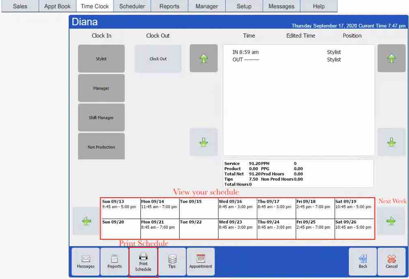Click the employee name Diana header
Viewport: 409px width, 279px height.
point(84,22)
